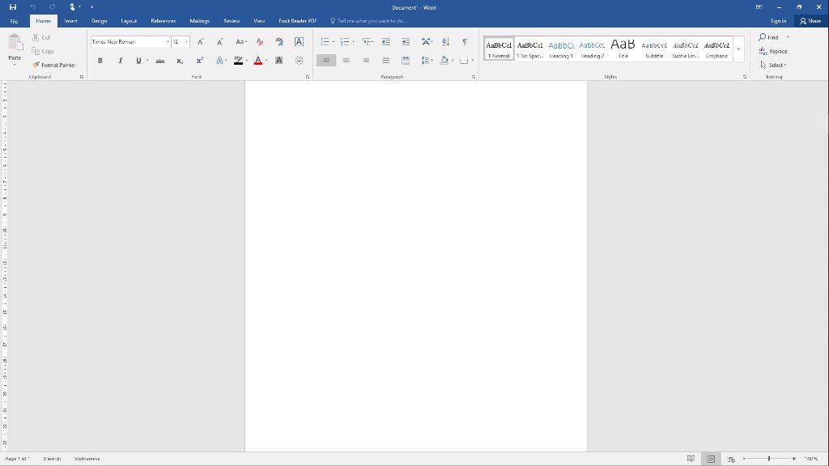Open the Paste button in Clipboard
The width and height of the screenshot is (829, 466).
15,49
